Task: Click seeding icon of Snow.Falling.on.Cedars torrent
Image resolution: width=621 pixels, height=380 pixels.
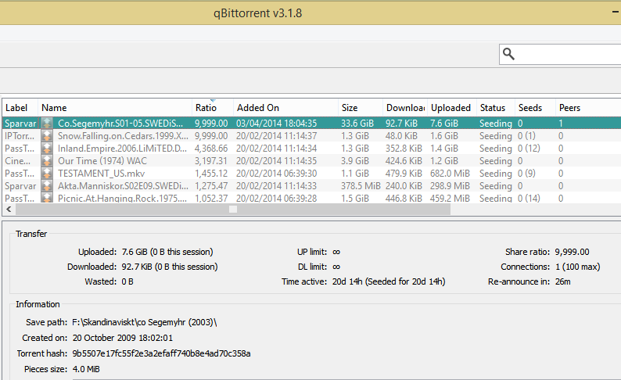Action: point(47,136)
